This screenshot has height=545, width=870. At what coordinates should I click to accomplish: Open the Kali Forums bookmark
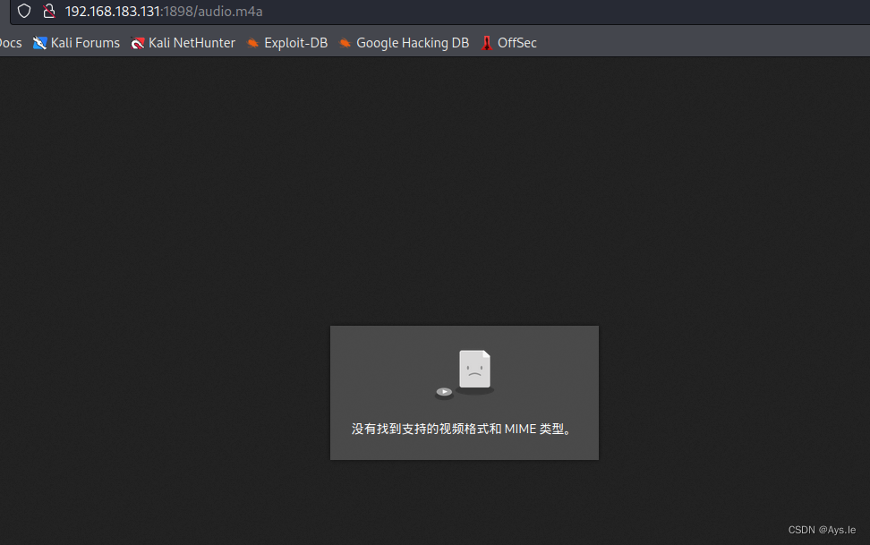[77, 43]
